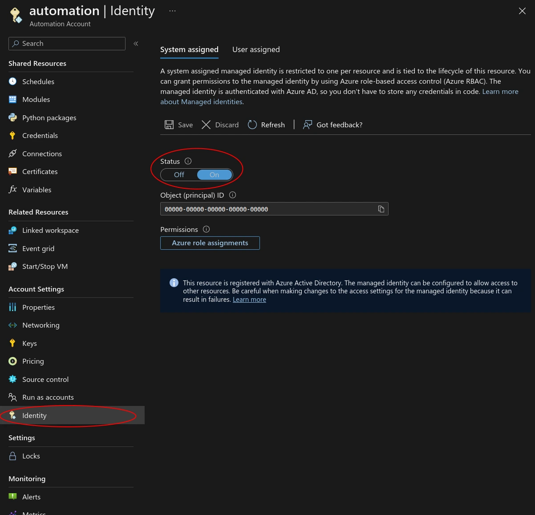Click the Identity icon in sidebar
Screen dimensions: 535x515
12,415
